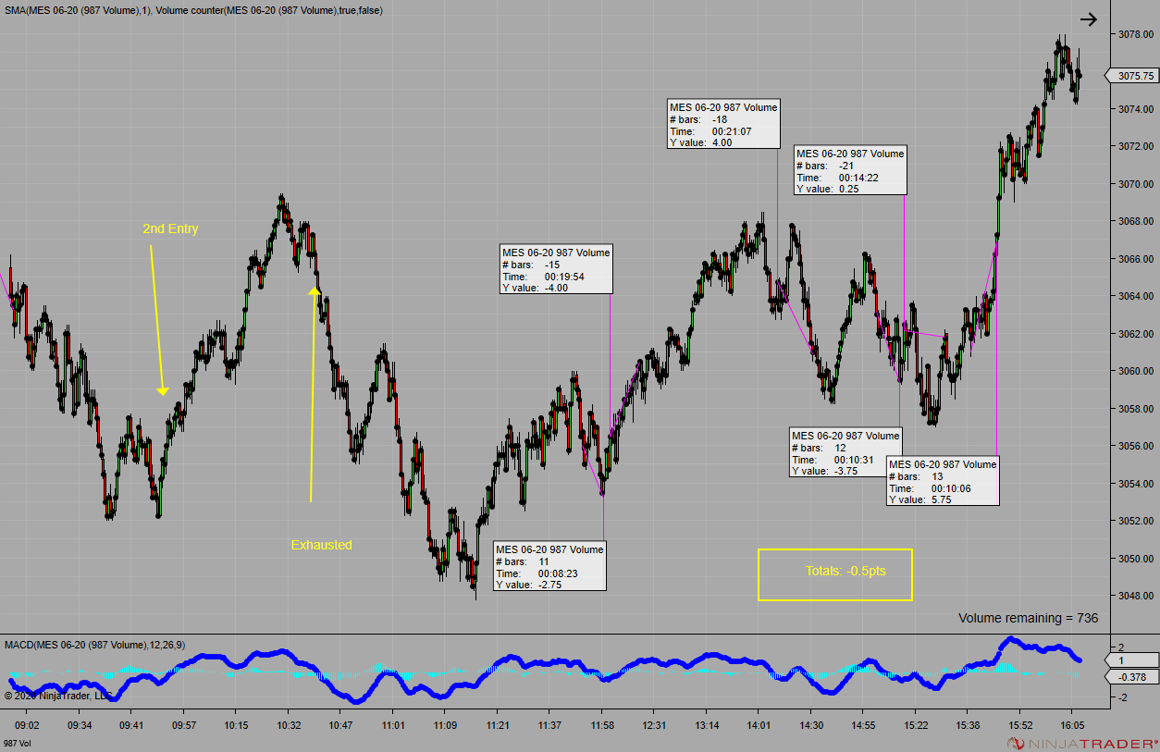Click the 3078.00 price axis label

1137,35
